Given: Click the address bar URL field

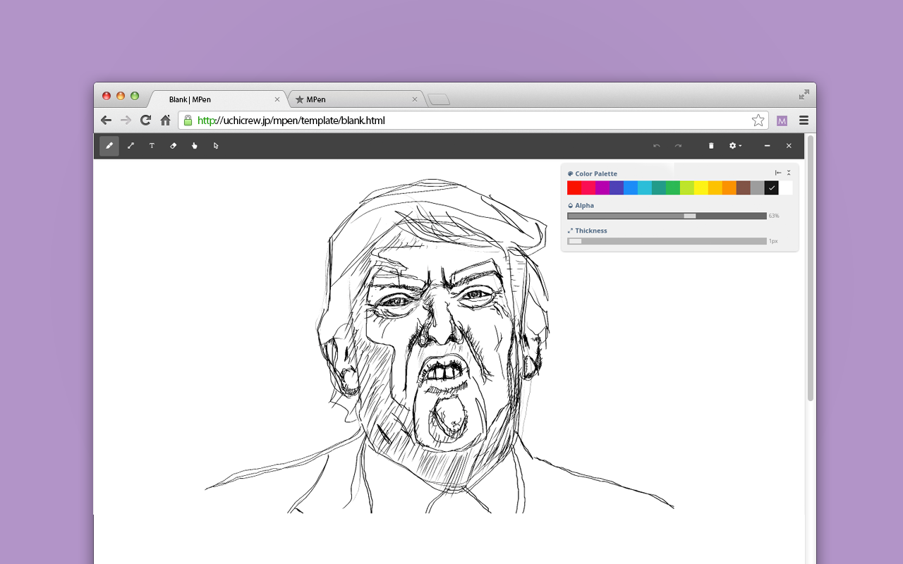Looking at the screenshot, I should (473, 121).
